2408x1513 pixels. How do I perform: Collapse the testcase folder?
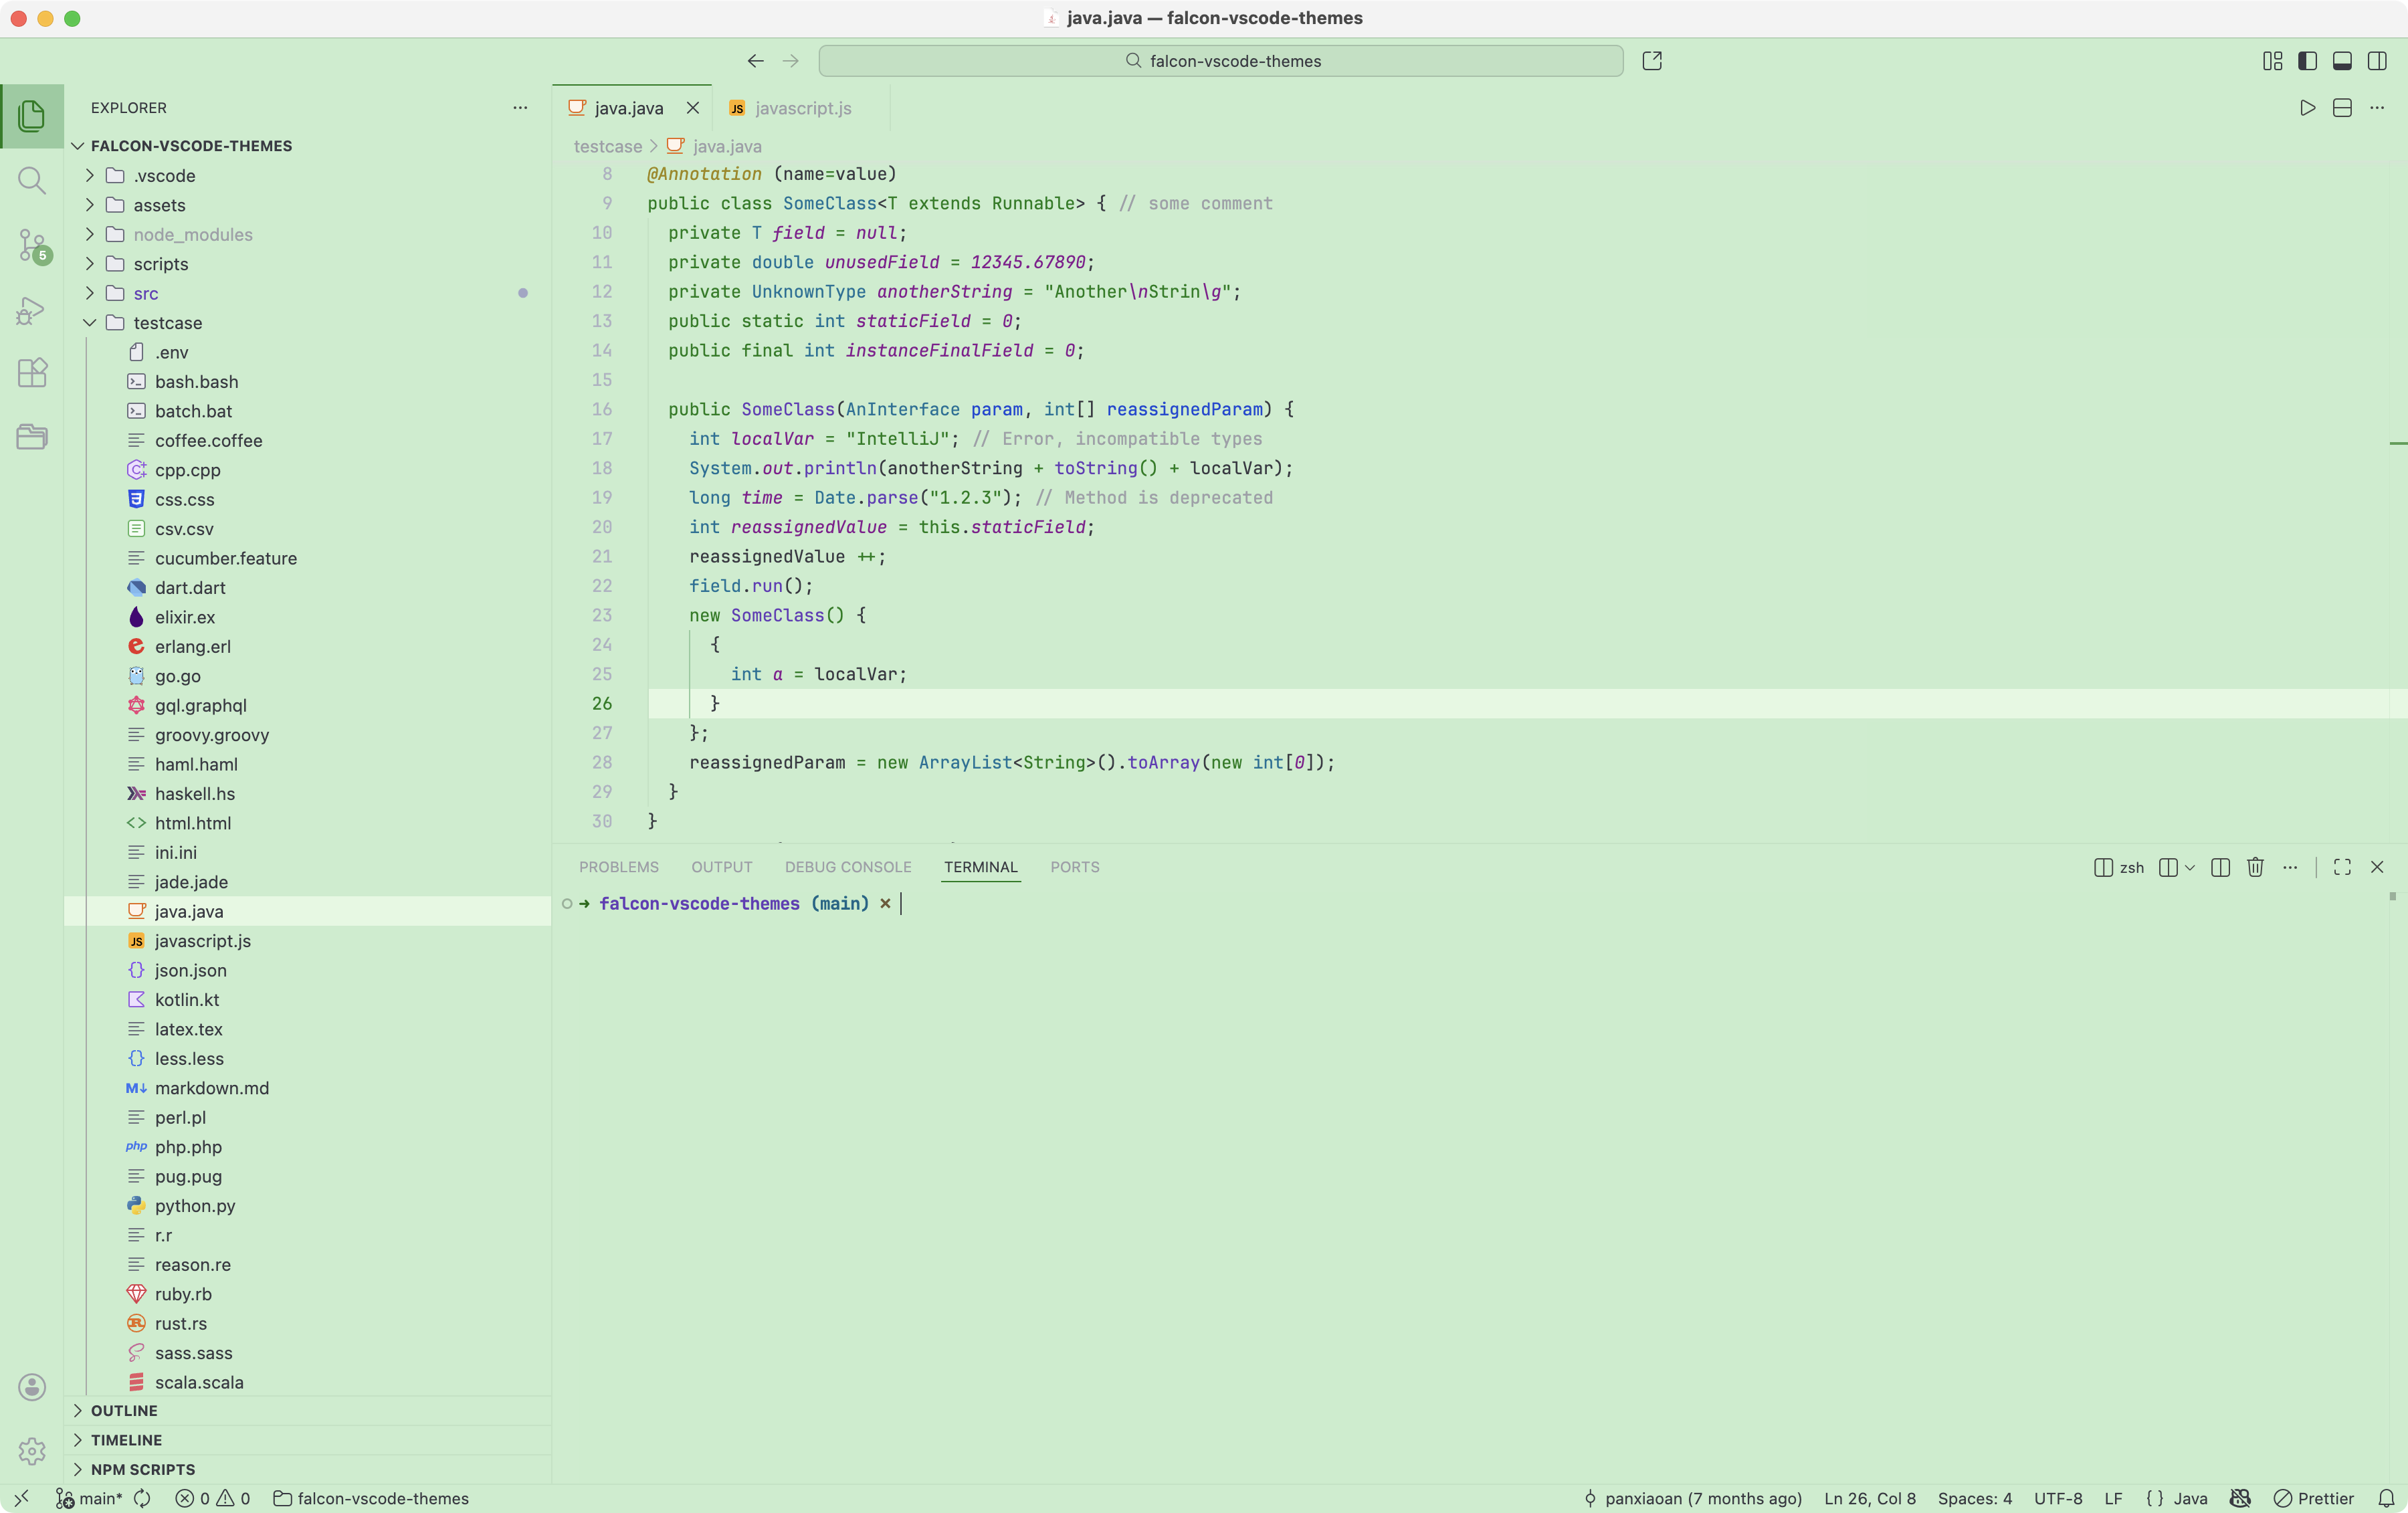[x=167, y=323]
